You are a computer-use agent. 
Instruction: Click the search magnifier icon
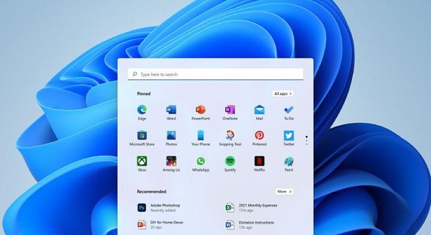coord(135,74)
